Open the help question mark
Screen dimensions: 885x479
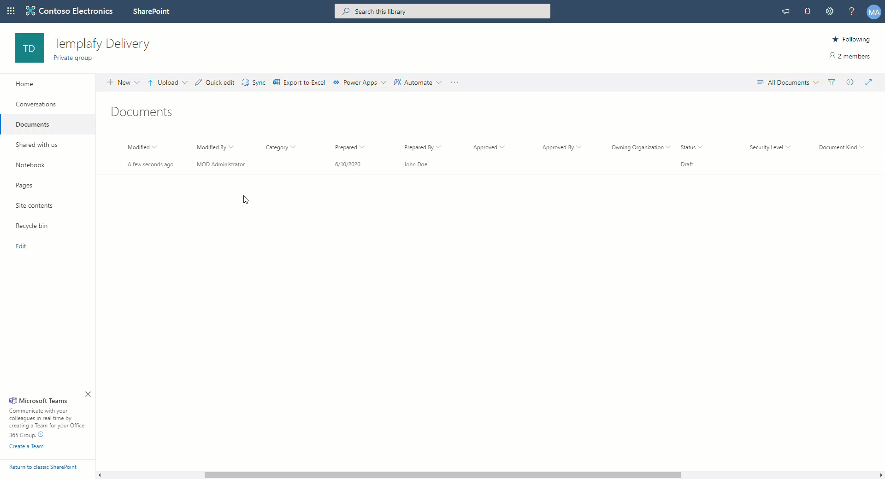852,11
